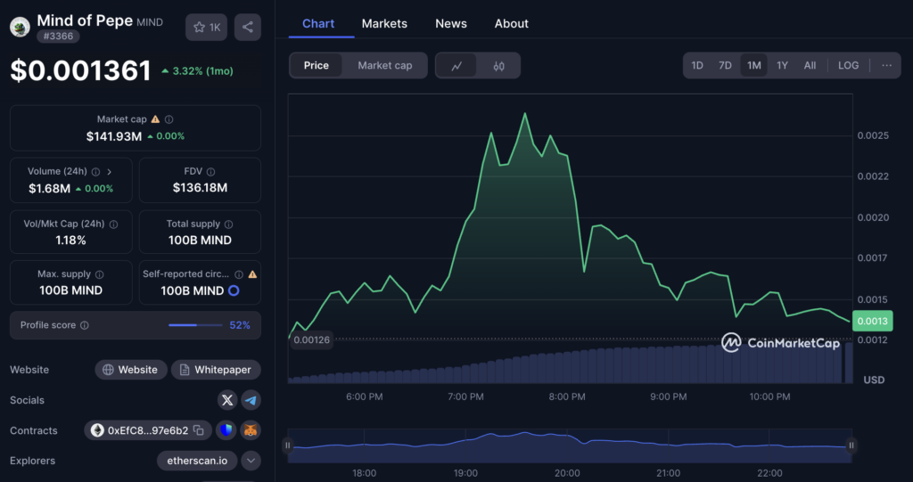Click the FDV info icon
This screenshot has height=482, width=913.
[210, 172]
